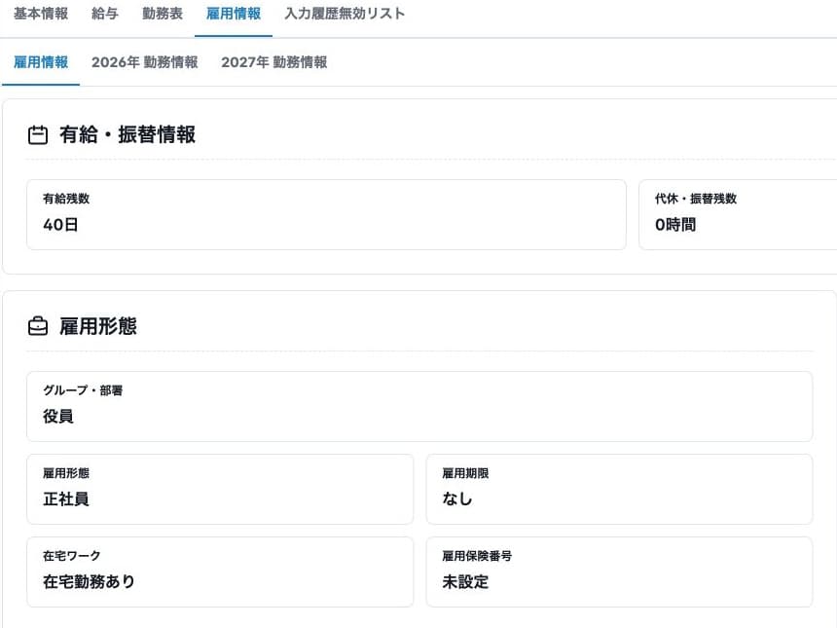Image resolution: width=837 pixels, height=628 pixels.
Task: Select the 正社員 value
Action: [x=65, y=499]
